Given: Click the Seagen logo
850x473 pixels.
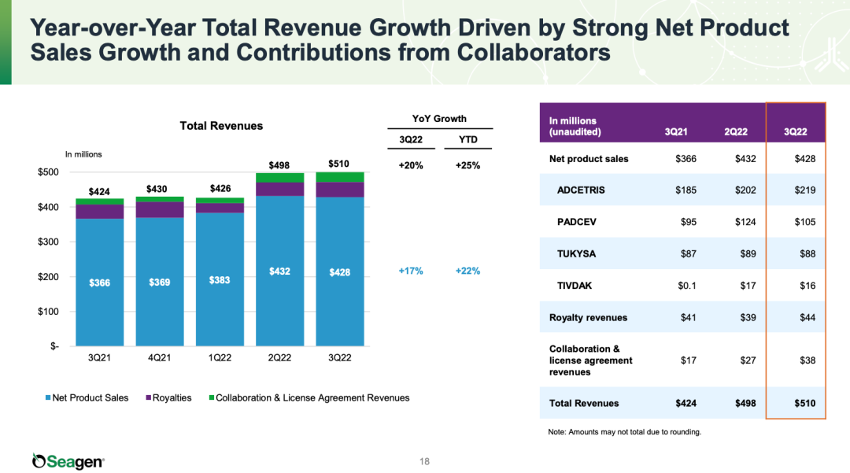Looking at the screenshot, I should point(68,461).
